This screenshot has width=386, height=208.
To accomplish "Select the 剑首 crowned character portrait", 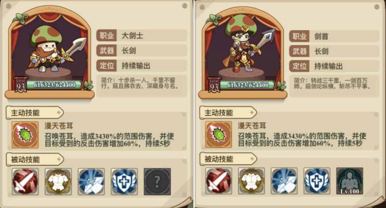I will 243,49.
